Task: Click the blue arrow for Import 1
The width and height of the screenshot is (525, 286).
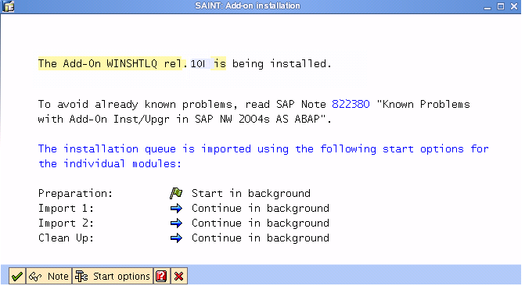Action: (176, 209)
